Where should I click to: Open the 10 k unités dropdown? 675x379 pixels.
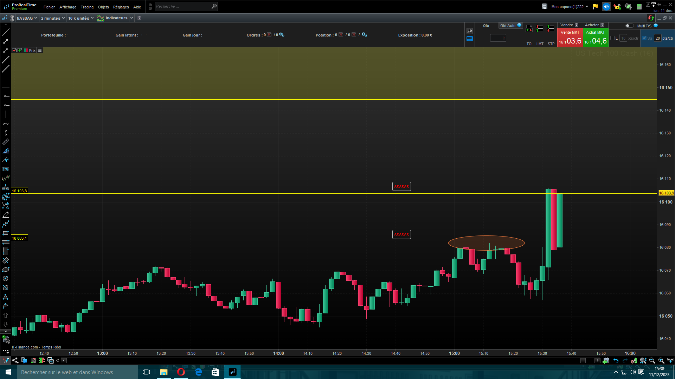[x=81, y=18]
